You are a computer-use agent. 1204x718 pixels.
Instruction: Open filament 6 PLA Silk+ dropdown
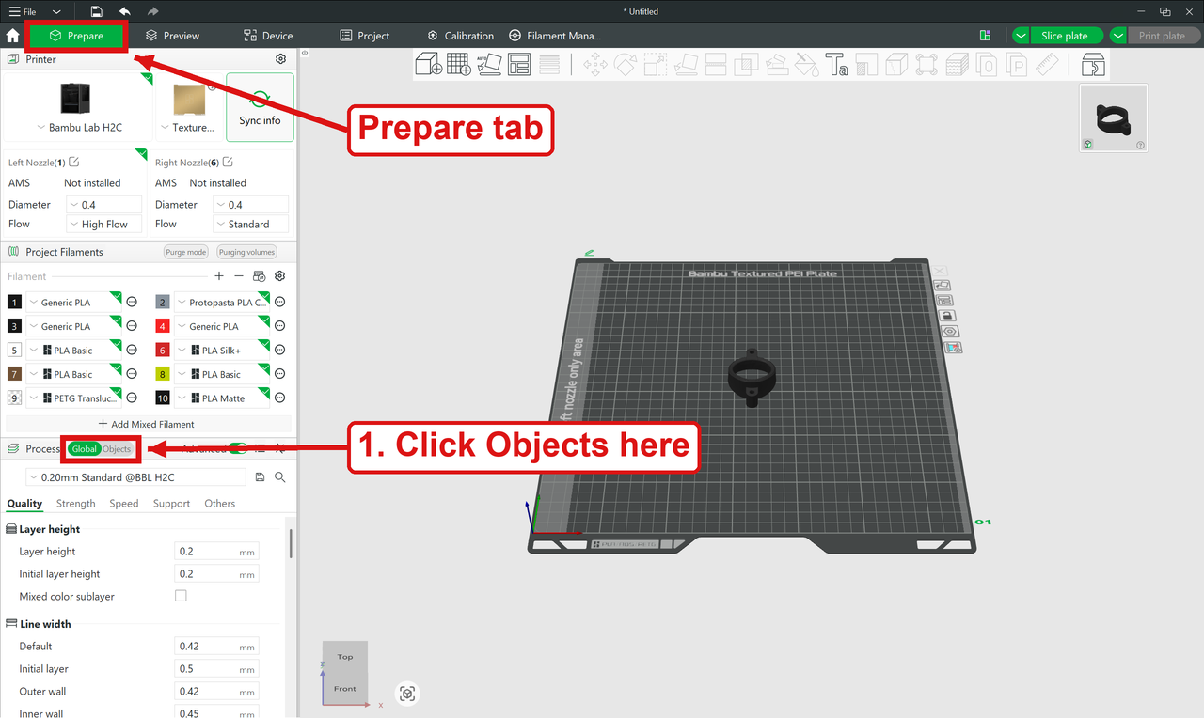(x=222, y=351)
